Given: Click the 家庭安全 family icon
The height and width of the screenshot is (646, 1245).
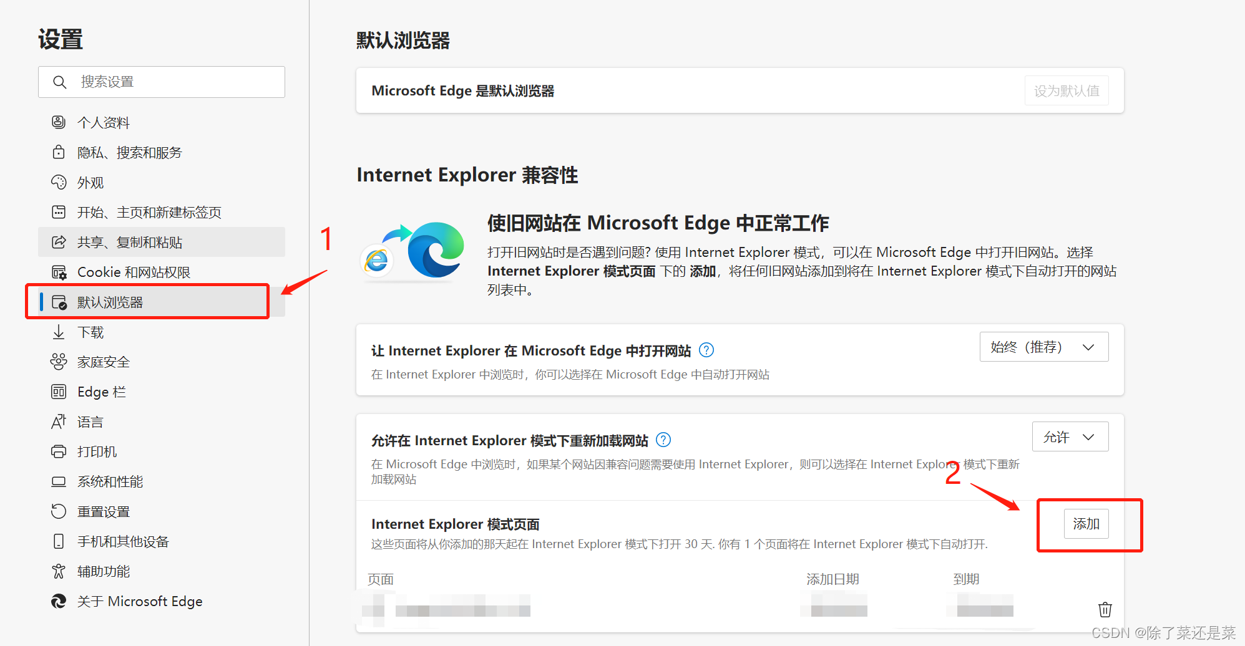Looking at the screenshot, I should coord(59,362).
